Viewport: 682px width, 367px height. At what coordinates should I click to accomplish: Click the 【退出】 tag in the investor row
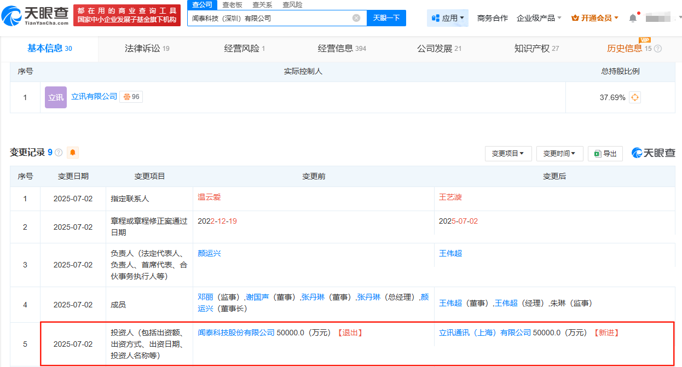pos(350,333)
